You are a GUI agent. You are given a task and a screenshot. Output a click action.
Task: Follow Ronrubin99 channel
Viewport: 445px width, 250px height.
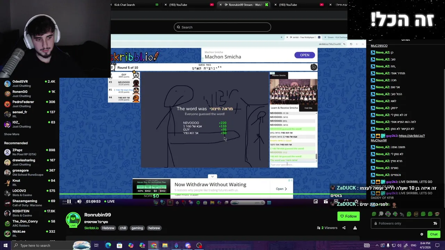coord(348,216)
